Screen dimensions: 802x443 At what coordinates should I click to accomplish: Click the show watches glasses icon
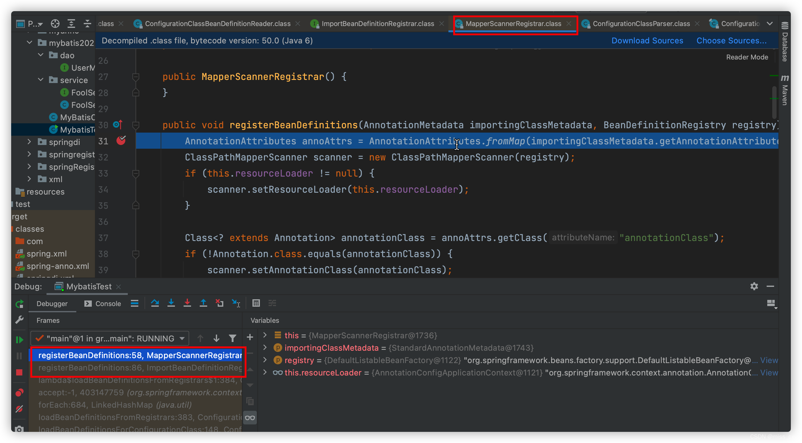coord(250,418)
